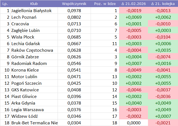Image resolution: width=178 pixels, height=126 pixels.
Task: Select Wisła Płock's red -0,0104 cell
Action: coord(163,37)
